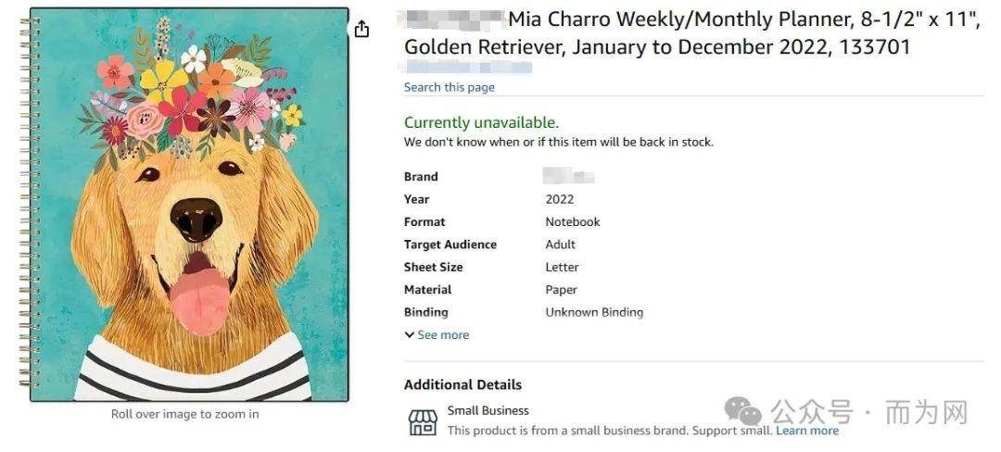Click the Small Business storefront icon
The image size is (1001, 452).
click(423, 422)
